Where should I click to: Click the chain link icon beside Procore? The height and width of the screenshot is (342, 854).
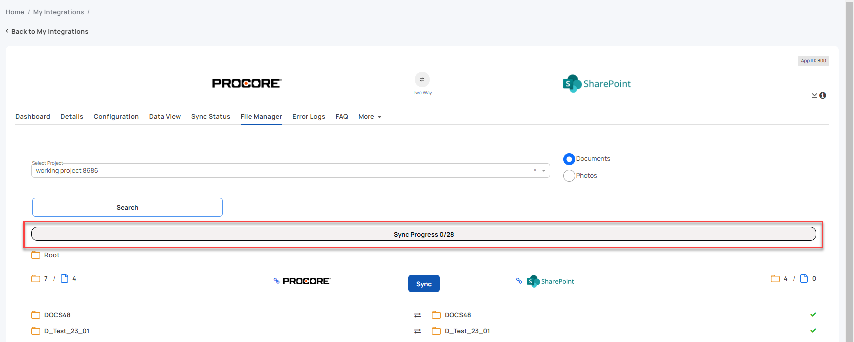[276, 281]
